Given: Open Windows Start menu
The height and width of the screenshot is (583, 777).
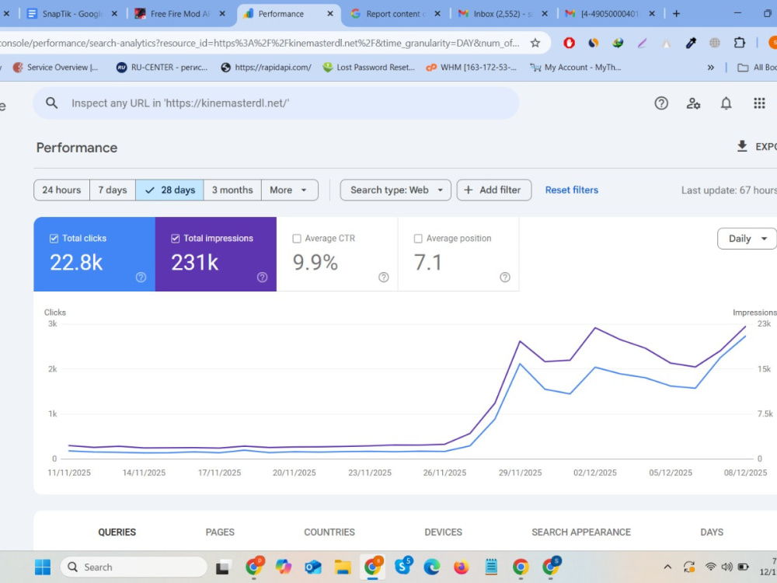Looking at the screenshot, I should 43,567.
